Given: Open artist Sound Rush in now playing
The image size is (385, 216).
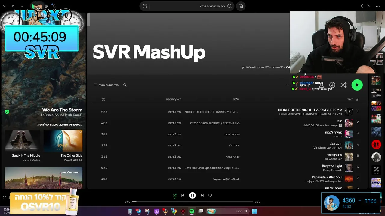Looking at the screenshot, I should [63, 115].
